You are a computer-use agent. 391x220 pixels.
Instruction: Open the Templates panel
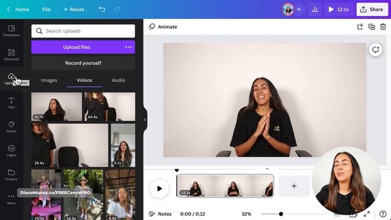point(11,31)
